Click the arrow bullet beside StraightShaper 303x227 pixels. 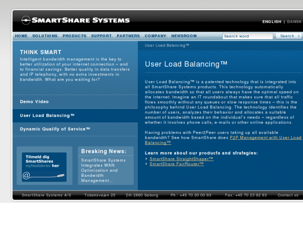(x=146, y=159)
